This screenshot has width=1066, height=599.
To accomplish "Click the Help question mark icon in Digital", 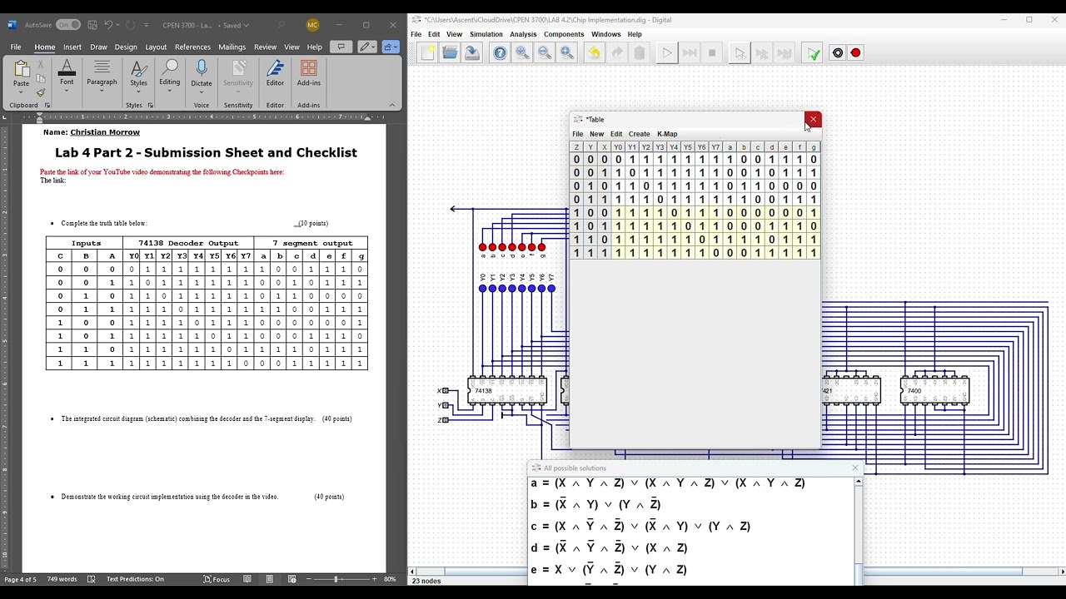I will (x=500, y=53).
